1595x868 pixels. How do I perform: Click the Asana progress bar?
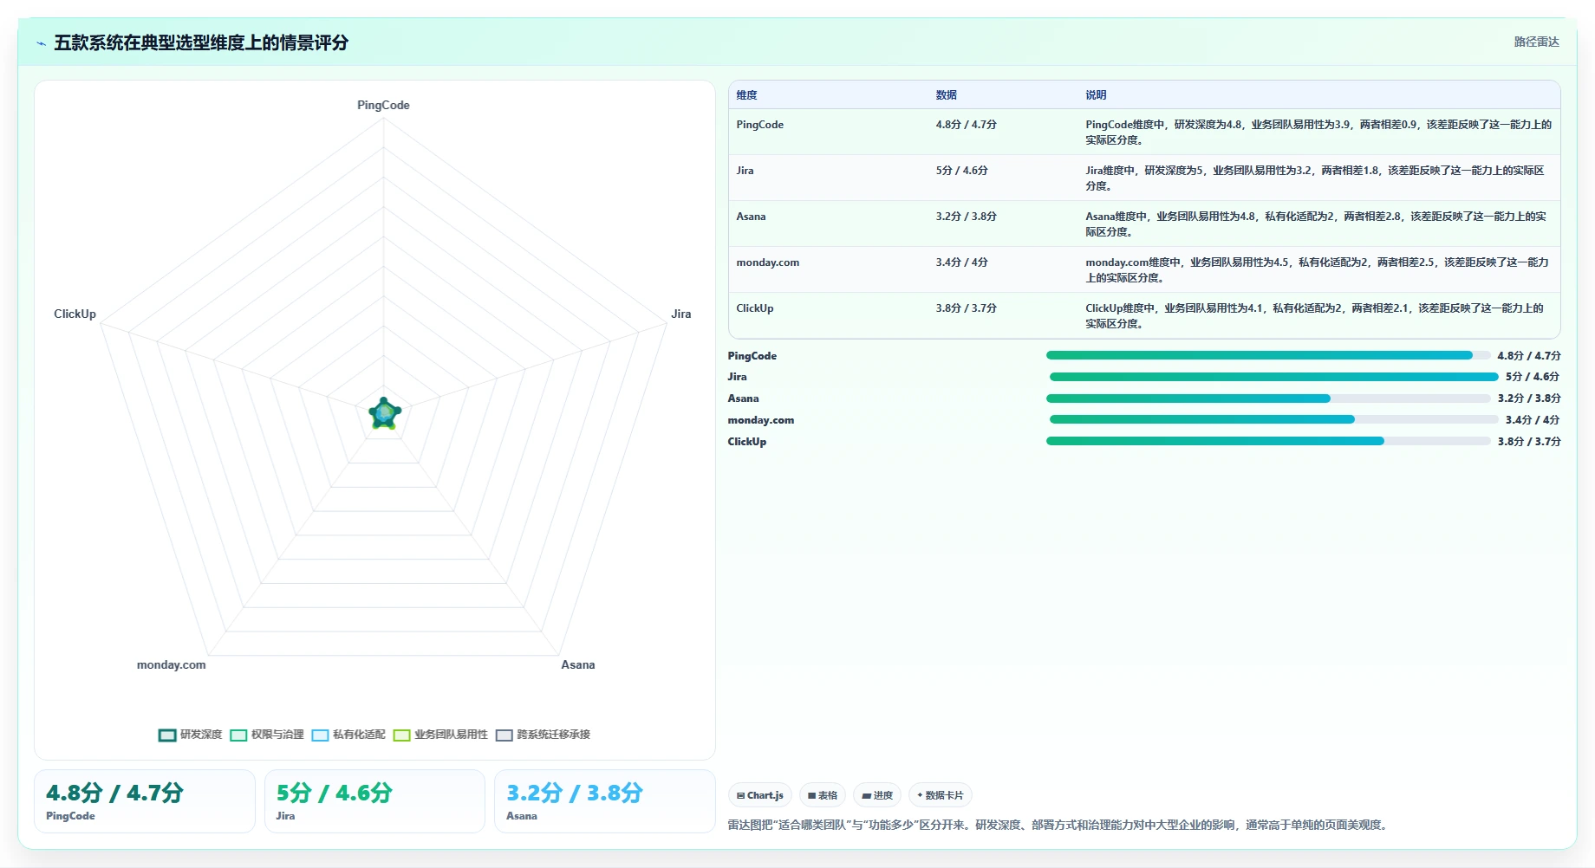[x=1268, y=398]
